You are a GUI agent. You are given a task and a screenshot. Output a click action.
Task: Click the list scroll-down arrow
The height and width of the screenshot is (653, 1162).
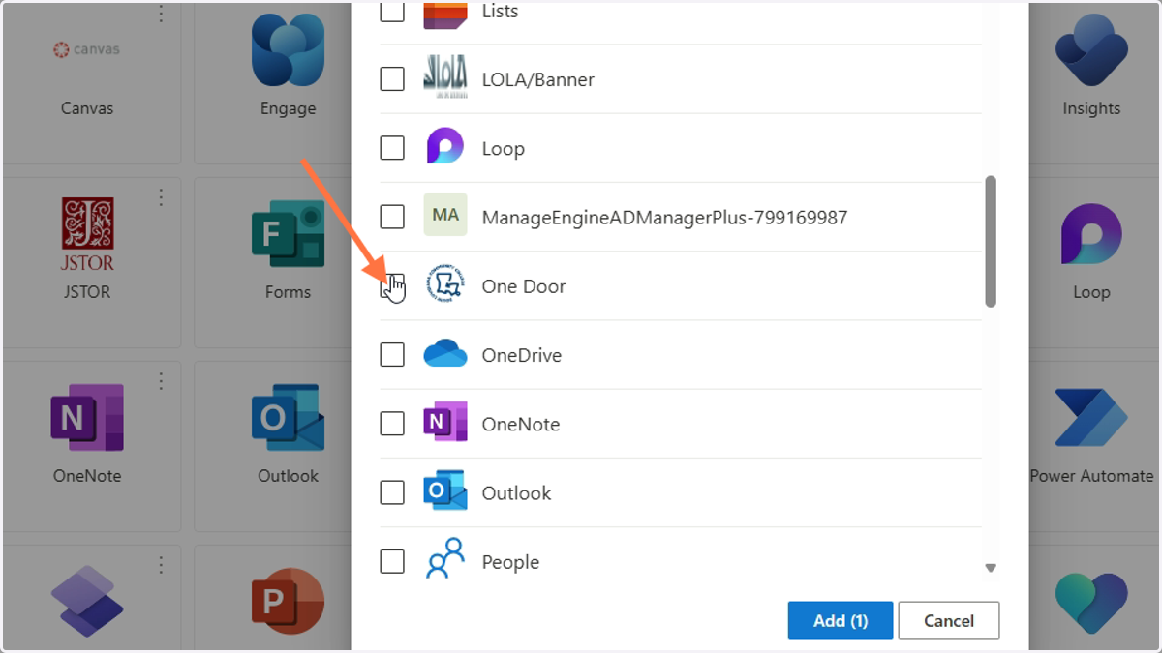(990, 568)
